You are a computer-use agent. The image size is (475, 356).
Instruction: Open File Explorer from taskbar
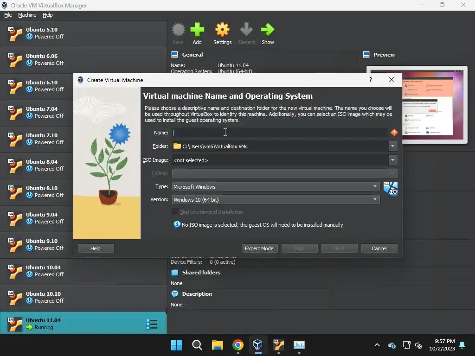[x=217, y=345]
